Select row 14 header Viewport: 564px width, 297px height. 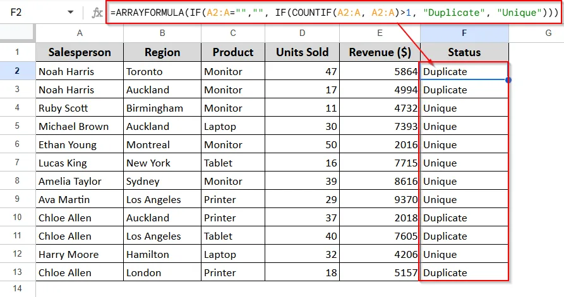[x=17, y=289]
